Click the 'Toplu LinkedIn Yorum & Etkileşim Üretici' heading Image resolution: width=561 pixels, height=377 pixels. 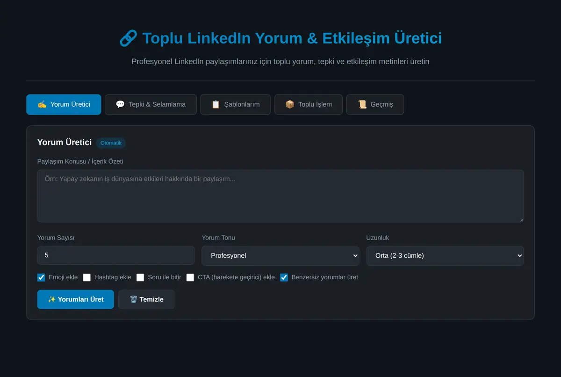tap(280, 38)
